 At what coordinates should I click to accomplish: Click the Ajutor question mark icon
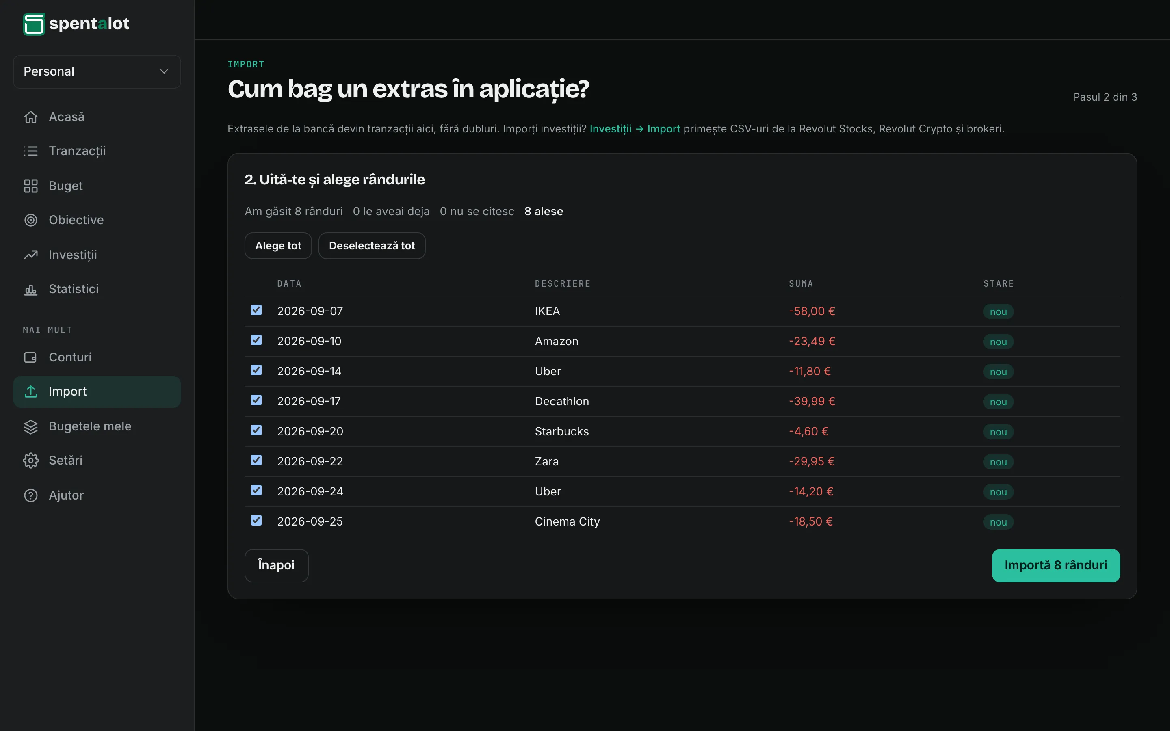31,495
